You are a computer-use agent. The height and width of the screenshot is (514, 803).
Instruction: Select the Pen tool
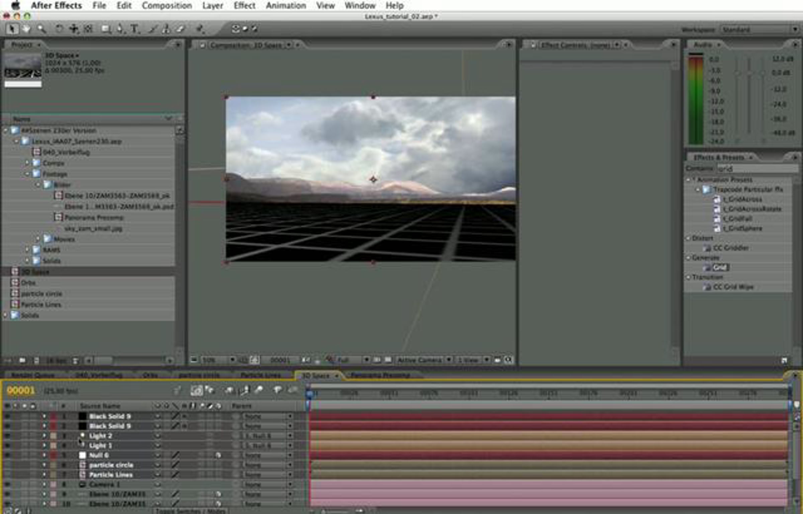tap(120, 29)
